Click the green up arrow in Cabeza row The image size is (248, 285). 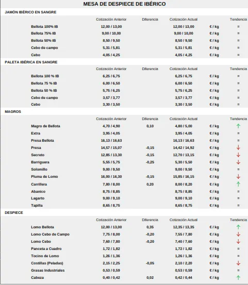click(x=238, y=278)
